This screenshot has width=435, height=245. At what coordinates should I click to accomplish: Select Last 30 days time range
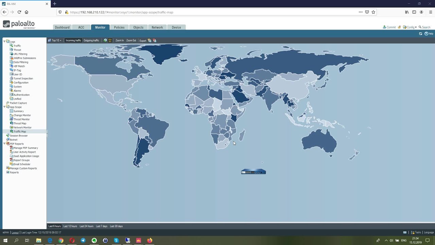click(x=116, y=226)
